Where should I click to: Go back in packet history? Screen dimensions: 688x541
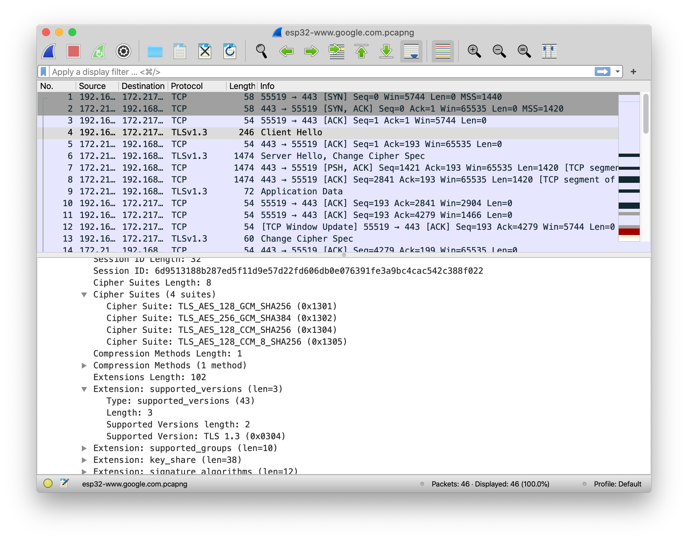pyautogui.click(x=287, y=51)
